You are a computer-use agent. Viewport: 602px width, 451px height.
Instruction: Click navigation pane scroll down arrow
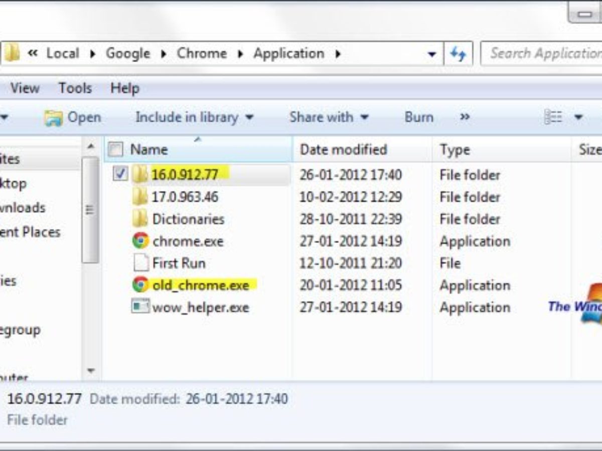point(90,371)
